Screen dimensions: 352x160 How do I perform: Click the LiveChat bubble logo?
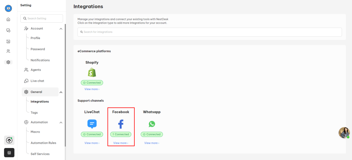click(x=92, y=124)
